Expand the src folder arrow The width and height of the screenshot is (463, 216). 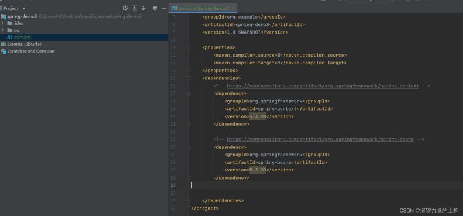click(3, 30)
